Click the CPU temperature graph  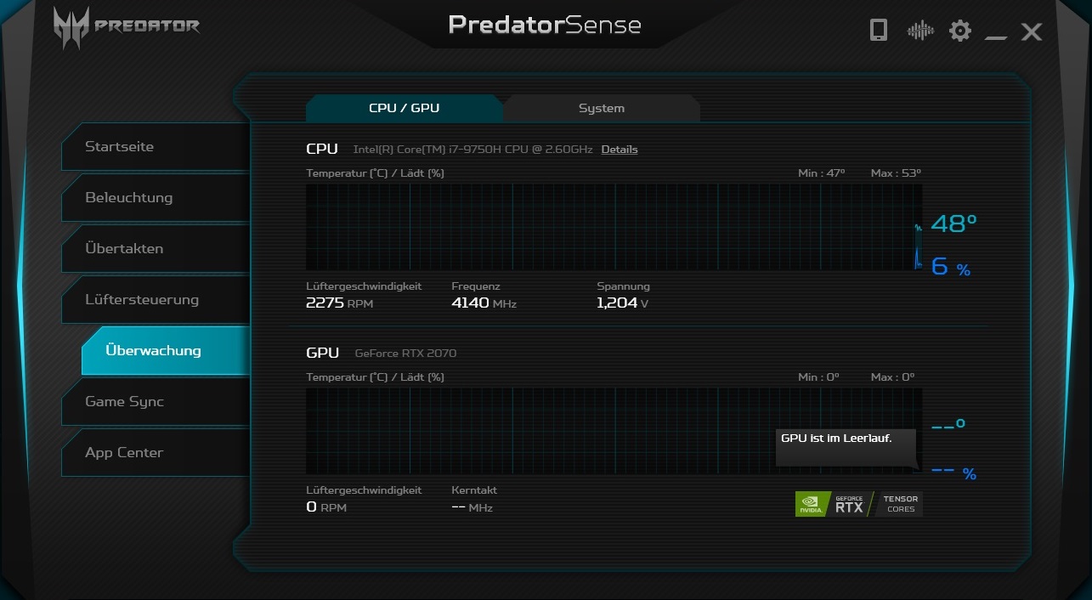(x=612, y=227)
